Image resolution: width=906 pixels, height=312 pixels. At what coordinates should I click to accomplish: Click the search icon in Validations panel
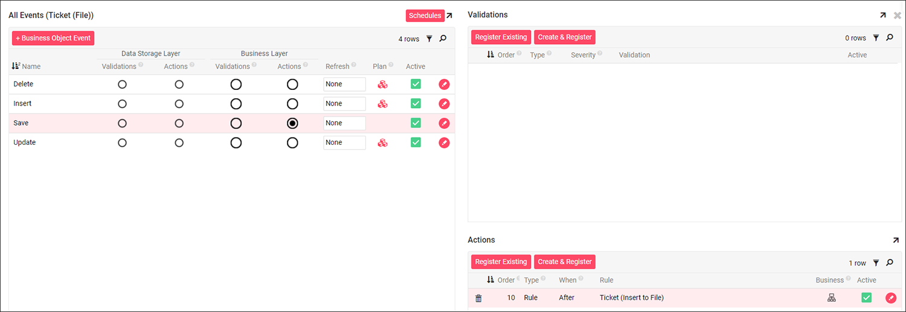[890, 37]
